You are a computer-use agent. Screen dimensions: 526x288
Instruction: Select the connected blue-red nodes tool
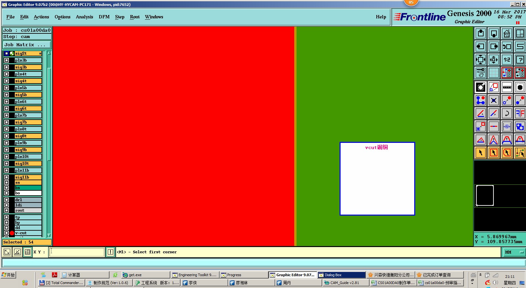(x=481, y=100)
